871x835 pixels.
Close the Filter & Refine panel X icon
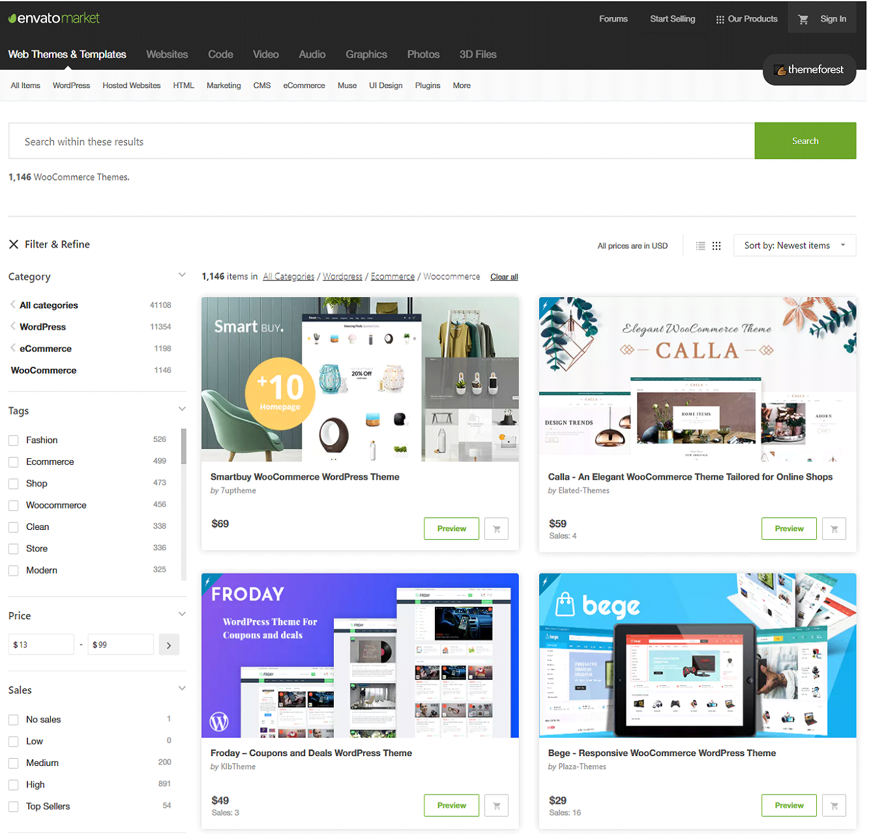click(x=14, y=245)
